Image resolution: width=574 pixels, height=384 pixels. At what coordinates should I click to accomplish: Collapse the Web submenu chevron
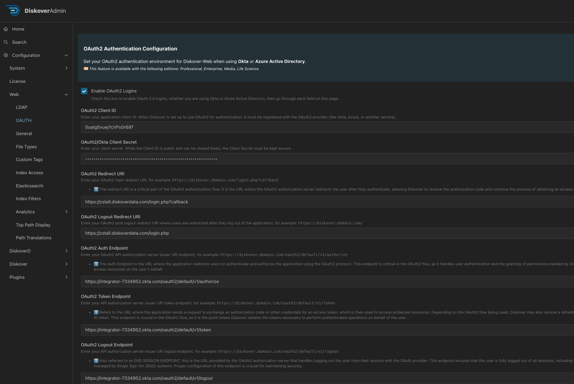coord(66,95)
